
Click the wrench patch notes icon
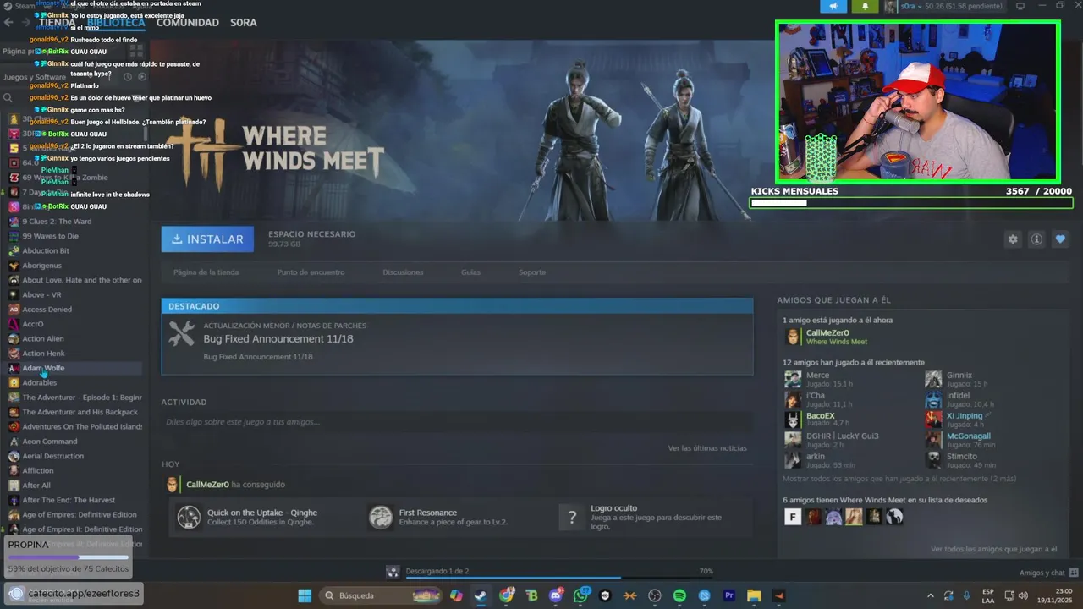181,334
